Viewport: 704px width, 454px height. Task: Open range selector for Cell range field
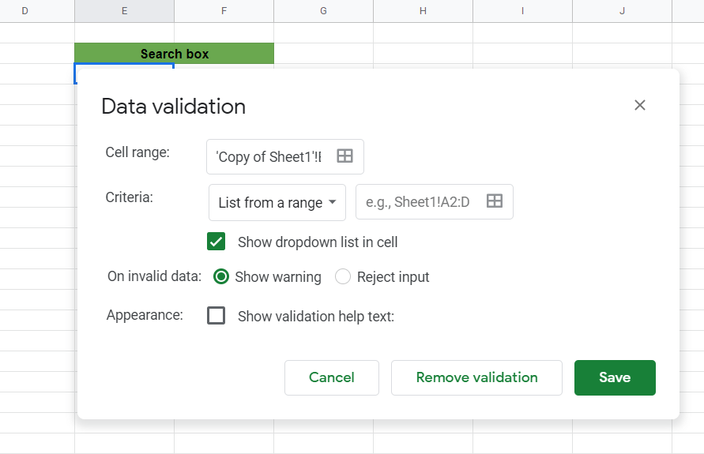tap(344, 156)
